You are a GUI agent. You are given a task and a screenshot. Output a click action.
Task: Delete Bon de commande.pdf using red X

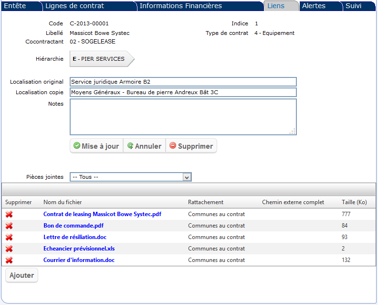click(x=9, y=226)
